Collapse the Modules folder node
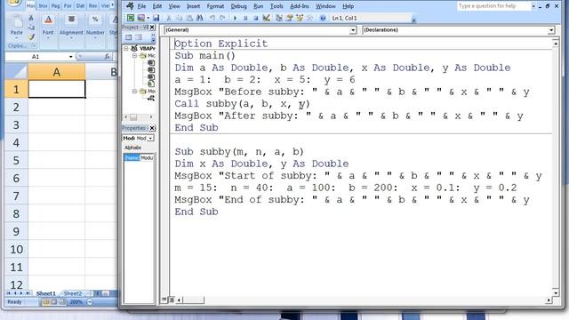Image resolution: width=569 pixels, height=320 pixels. (134, 91)
